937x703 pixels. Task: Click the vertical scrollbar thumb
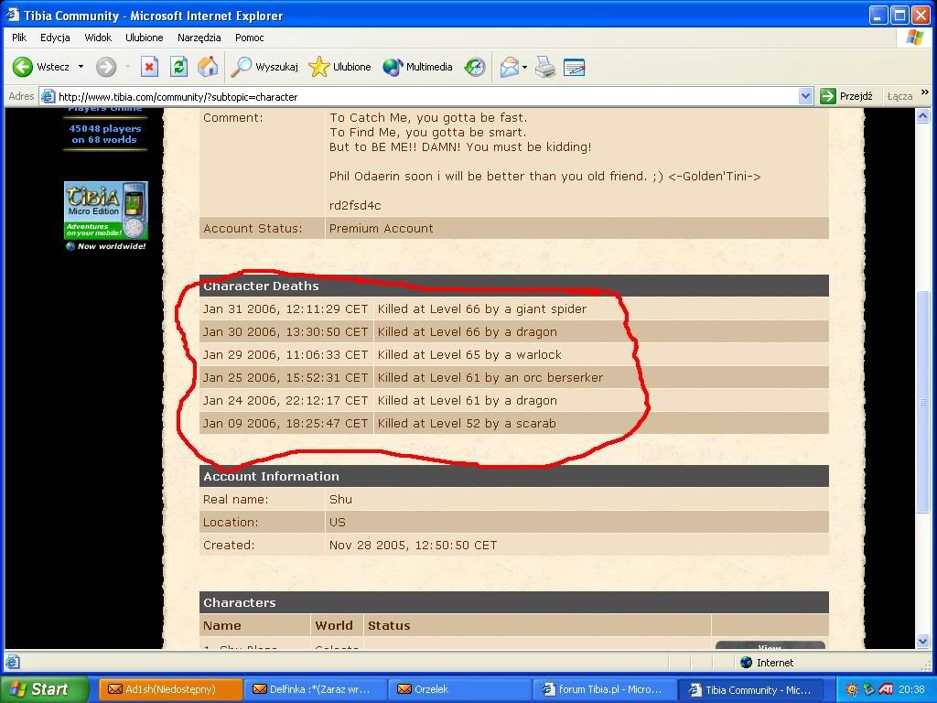(922, 401)
